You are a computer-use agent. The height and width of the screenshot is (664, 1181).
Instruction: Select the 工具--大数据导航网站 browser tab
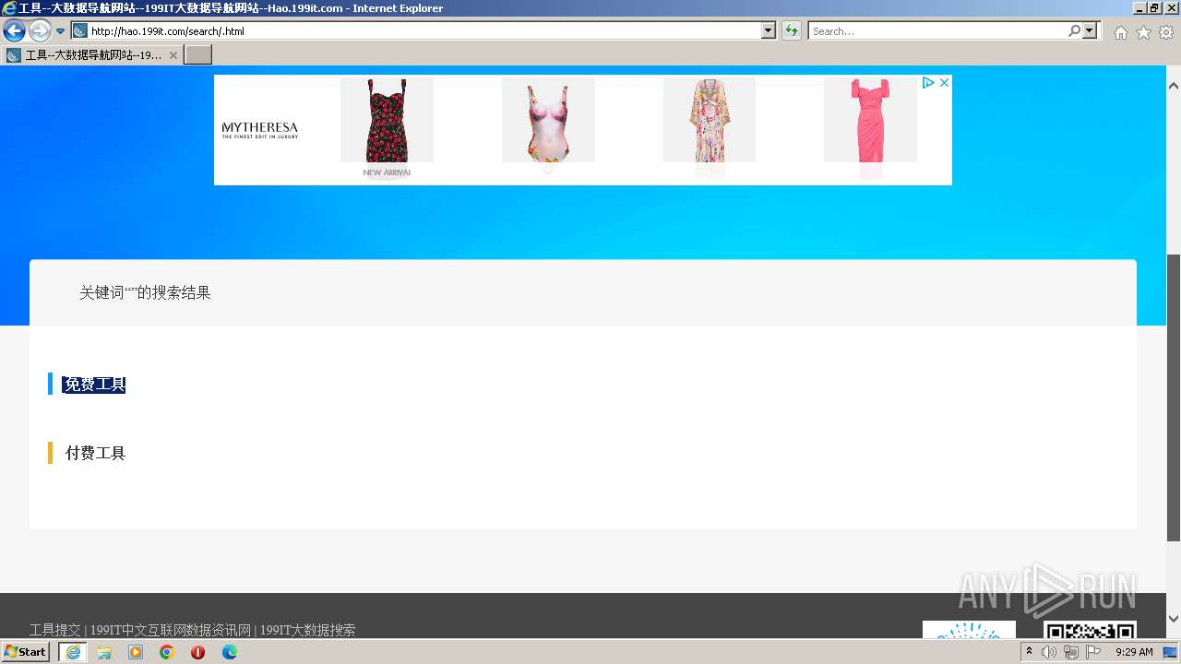(x=92, y=55)
